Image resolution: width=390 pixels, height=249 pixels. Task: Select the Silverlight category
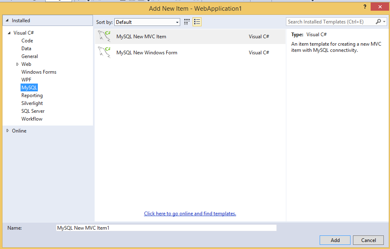(x=32, y=103)
